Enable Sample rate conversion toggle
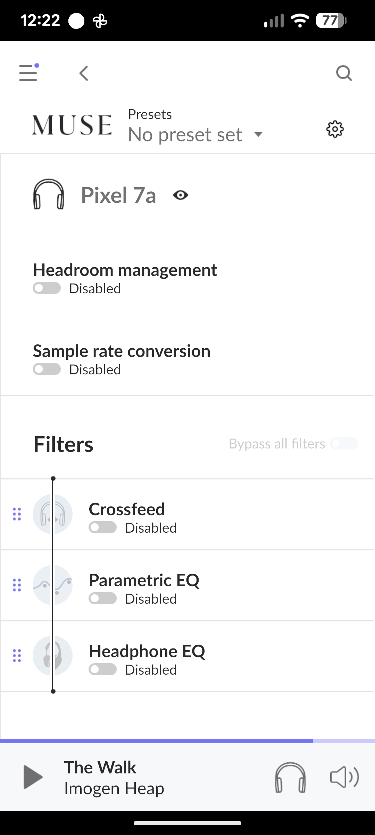 coord(47,369)
